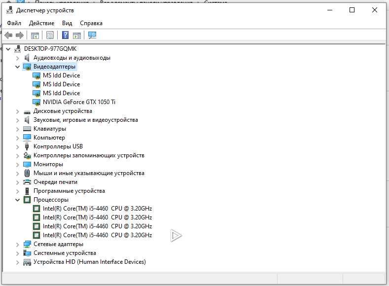Minimize the Диспетчер устройств window

(x=330, y=10)
